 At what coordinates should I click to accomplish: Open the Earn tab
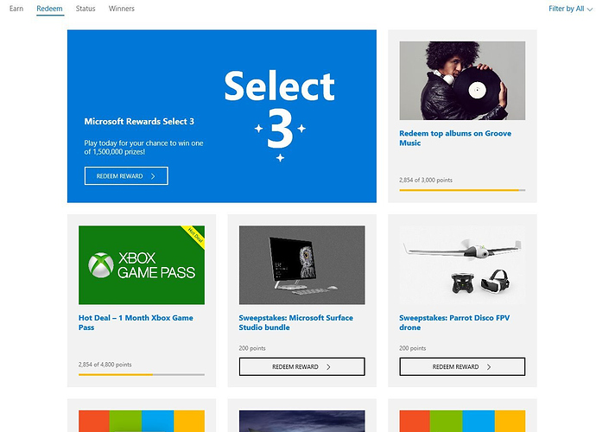(x=16, y=9)
